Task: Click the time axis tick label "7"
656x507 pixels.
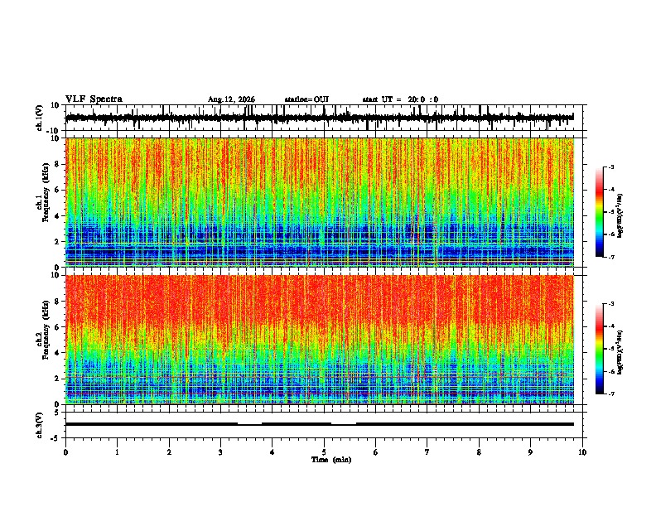Action: click(427, 452)
